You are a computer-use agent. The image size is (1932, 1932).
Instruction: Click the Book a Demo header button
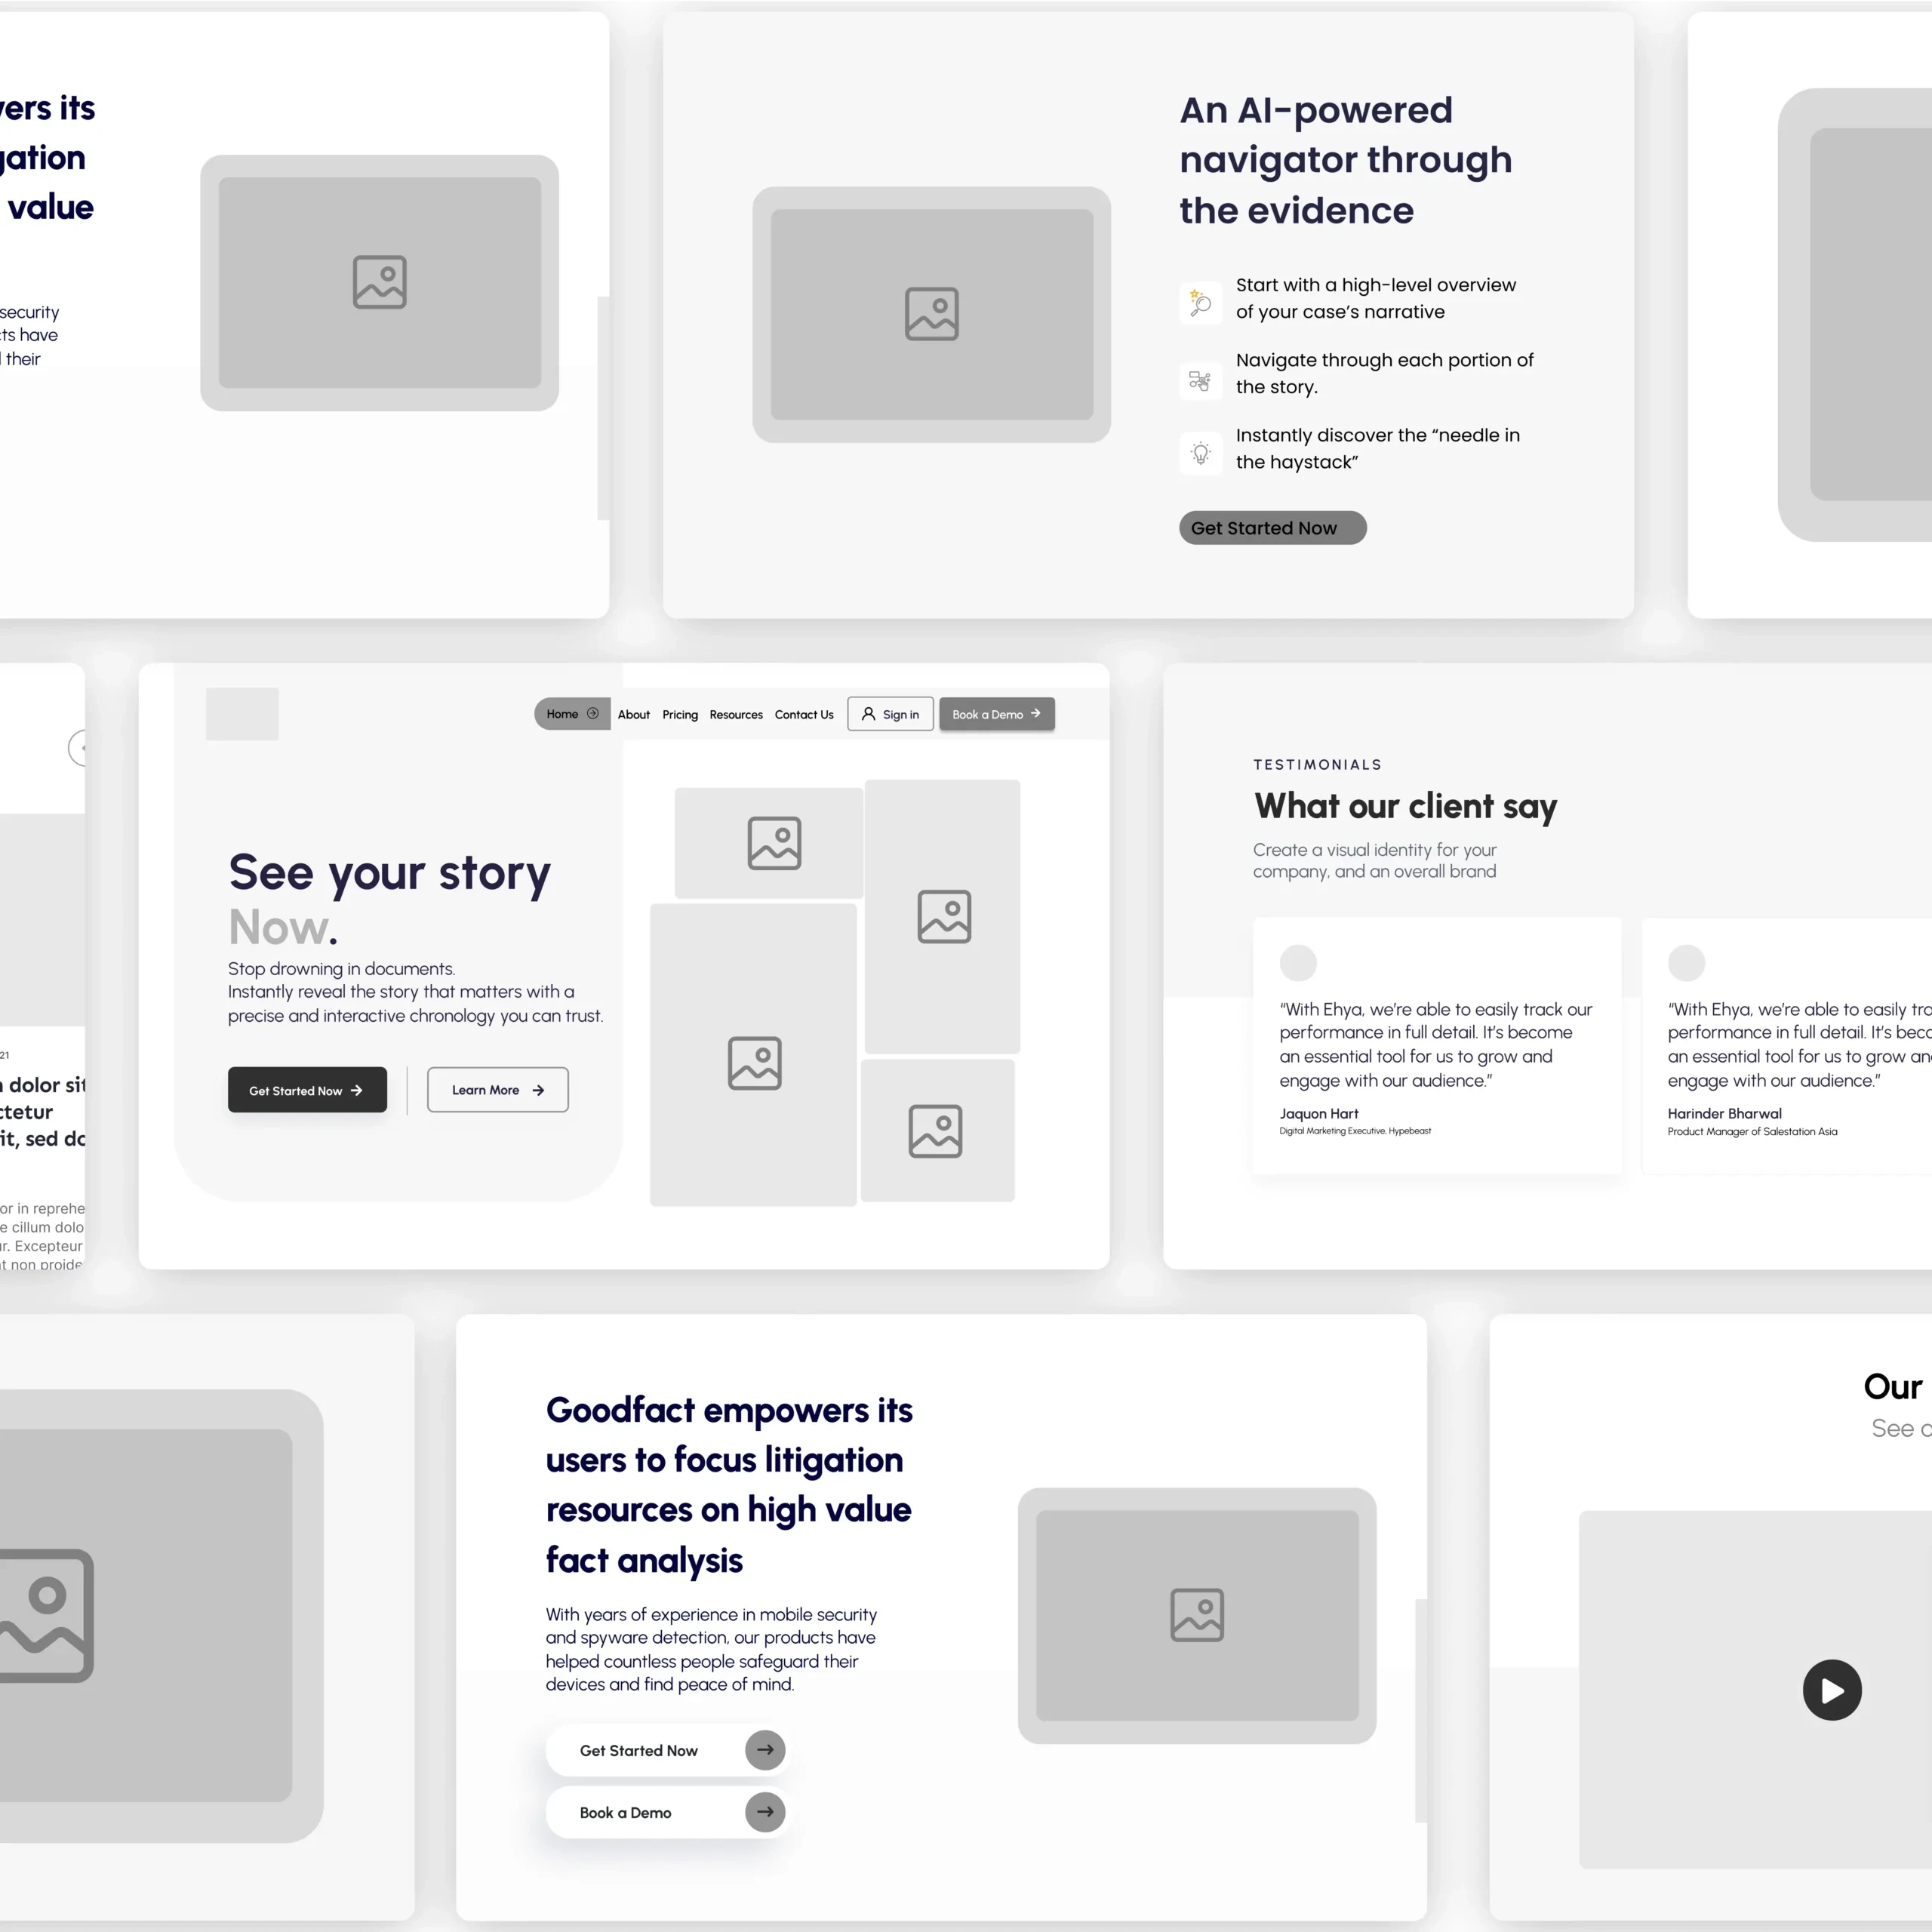[996, 714]
